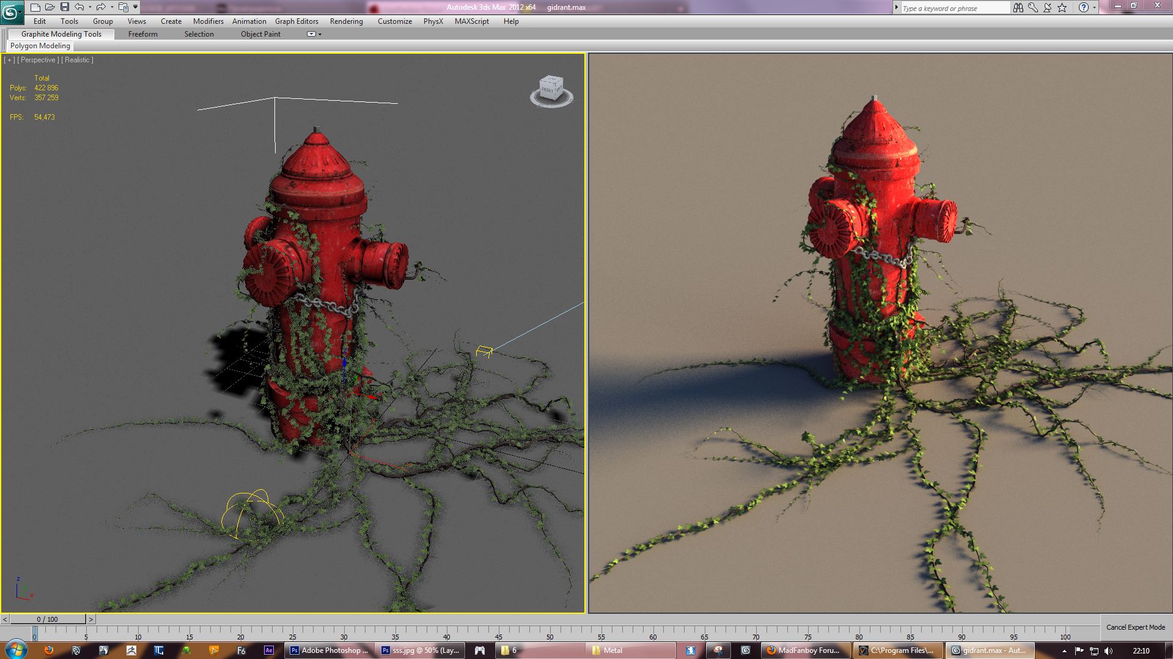Screen dimensions: 1173x659
Task: Open Subscription Center key icon
Action: [1032, 8]
